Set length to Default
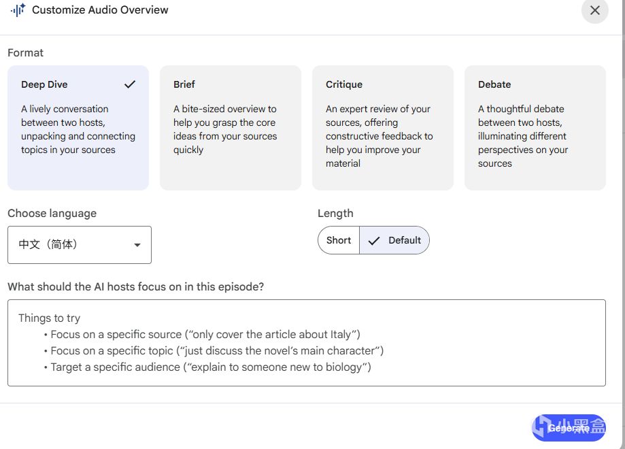Screen dimensions: 625x449 pyautogui.click(x=404, y=240)
